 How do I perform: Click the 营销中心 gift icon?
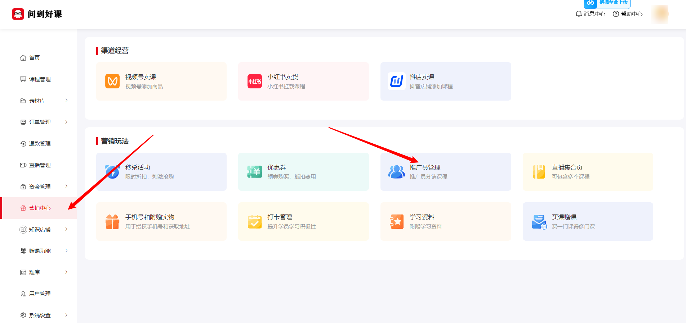[x=23, y=208]
